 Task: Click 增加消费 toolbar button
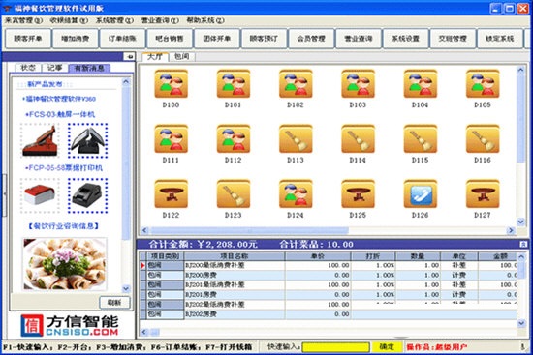(x=76, y=39)
